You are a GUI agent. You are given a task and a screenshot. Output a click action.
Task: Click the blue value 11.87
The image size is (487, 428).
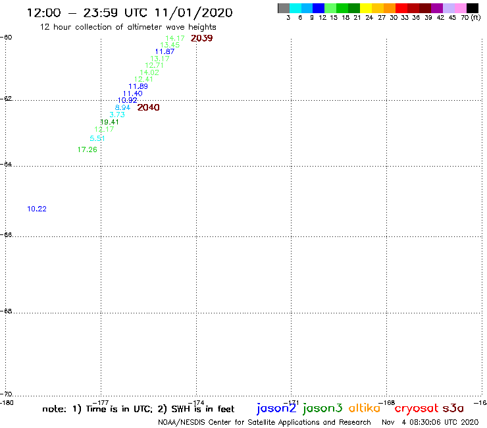tap(165, 51)
